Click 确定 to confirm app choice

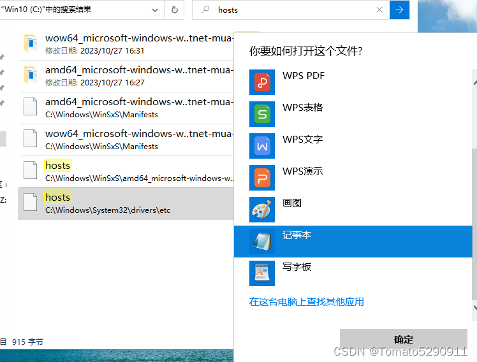(404, 339)
